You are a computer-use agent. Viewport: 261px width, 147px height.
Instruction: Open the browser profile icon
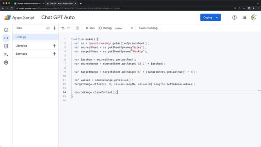pyautogui.click(x=254, y=8)
